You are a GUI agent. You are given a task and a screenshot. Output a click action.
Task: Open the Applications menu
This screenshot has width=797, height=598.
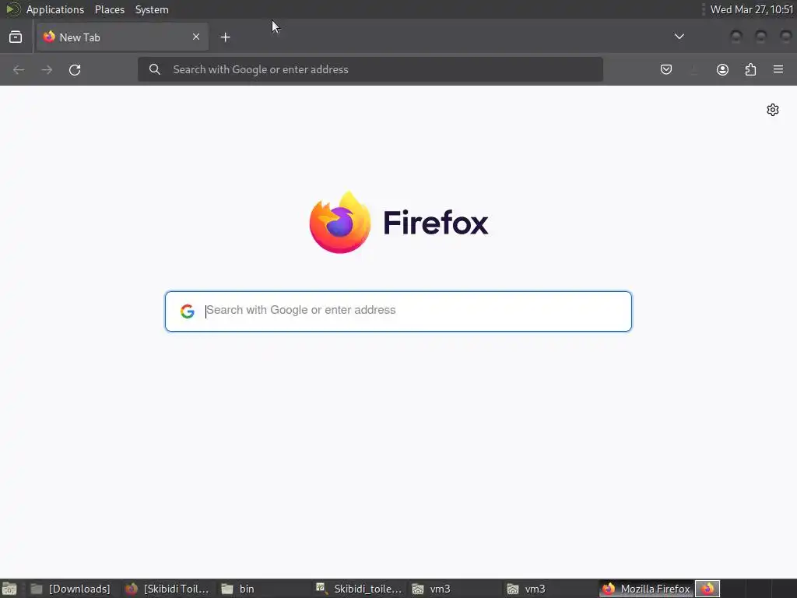(x=55, y=9)
